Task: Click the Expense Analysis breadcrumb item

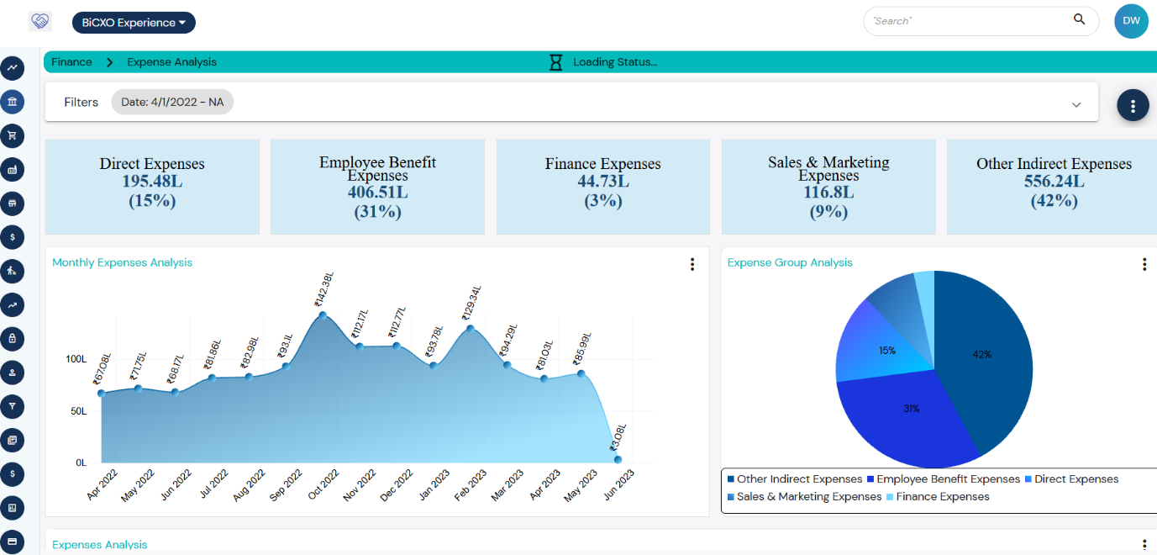Action: [x=171, y=61]
